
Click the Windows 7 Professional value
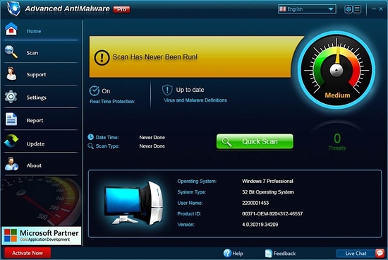click(x=267, y=181)
